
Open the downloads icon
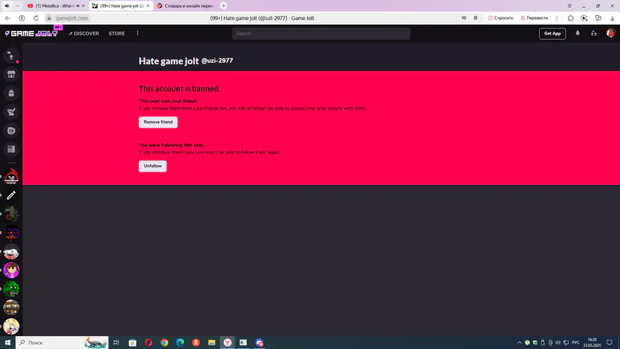pyautogui.click(x=612, y=18)
